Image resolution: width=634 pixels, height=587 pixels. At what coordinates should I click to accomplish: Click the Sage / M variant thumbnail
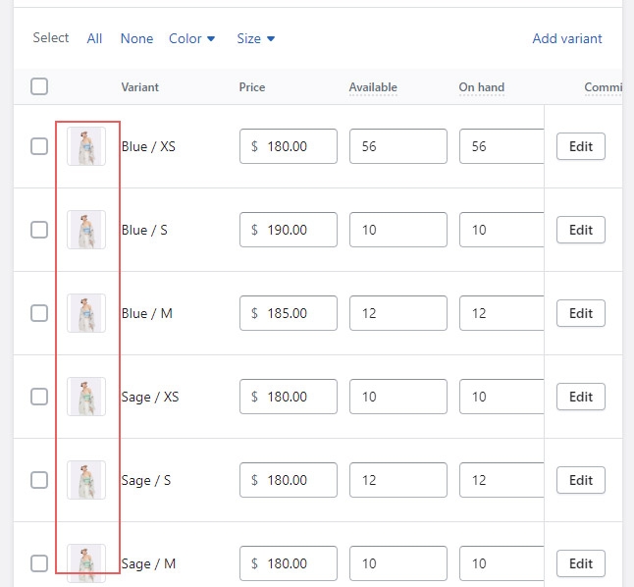tap(86, 562)
